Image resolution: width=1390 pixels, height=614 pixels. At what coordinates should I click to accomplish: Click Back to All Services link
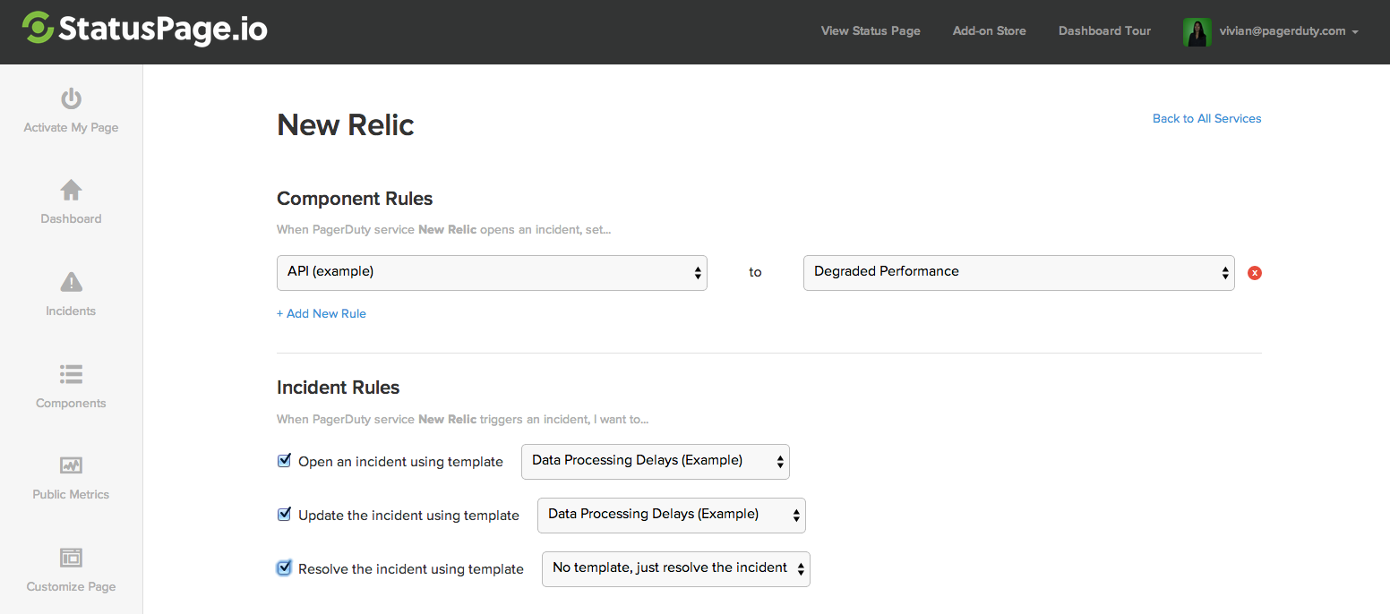(x=1206, y=118)
